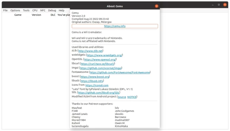Open the ocornut imgui GitHub link
Viewport: 230px width, 131px height.
[x=101, y=68]
